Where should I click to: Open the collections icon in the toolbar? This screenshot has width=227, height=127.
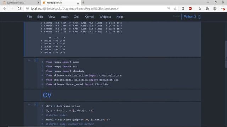click(207, 8)
